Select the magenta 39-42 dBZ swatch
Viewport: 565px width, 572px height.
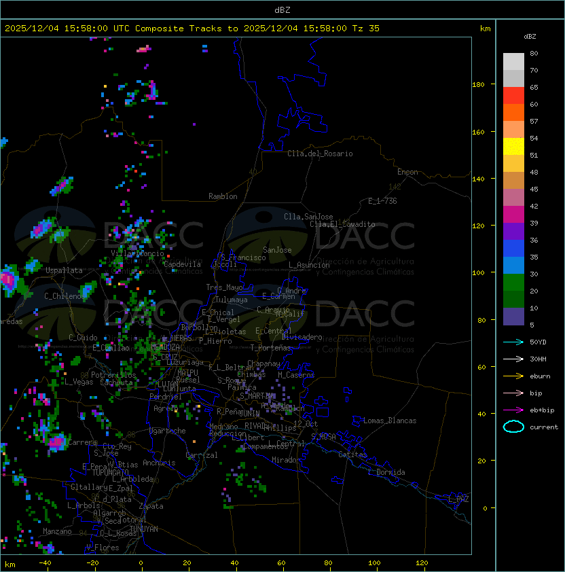(513, 215)
